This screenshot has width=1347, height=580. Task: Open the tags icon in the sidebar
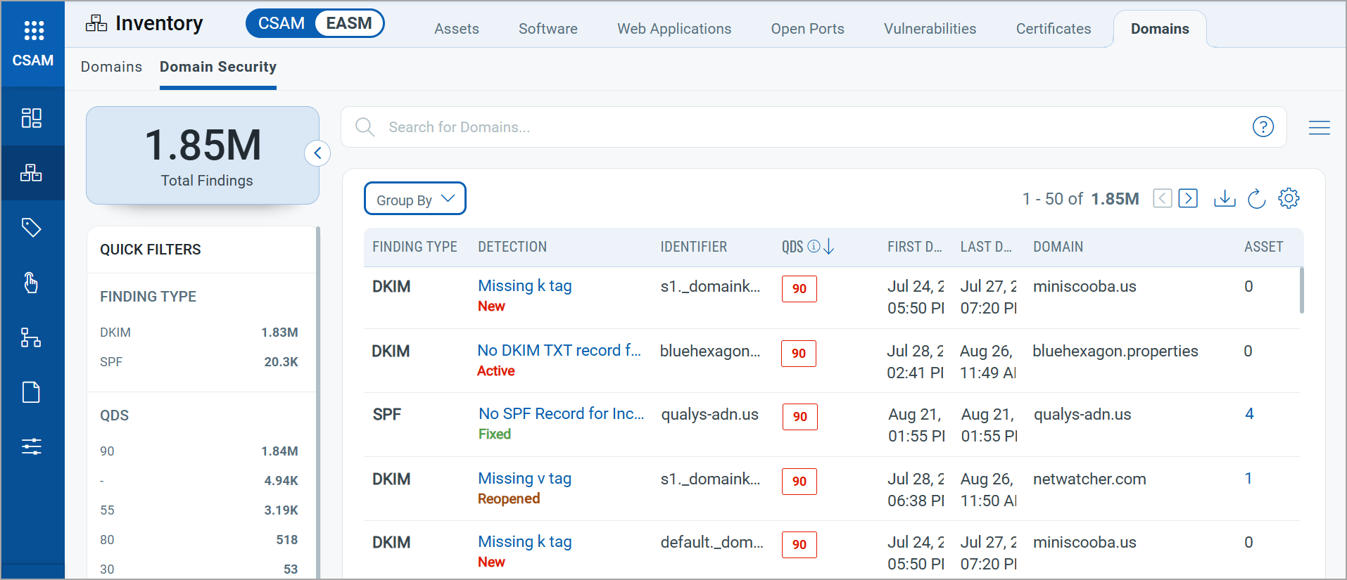(x=32, y=228)
